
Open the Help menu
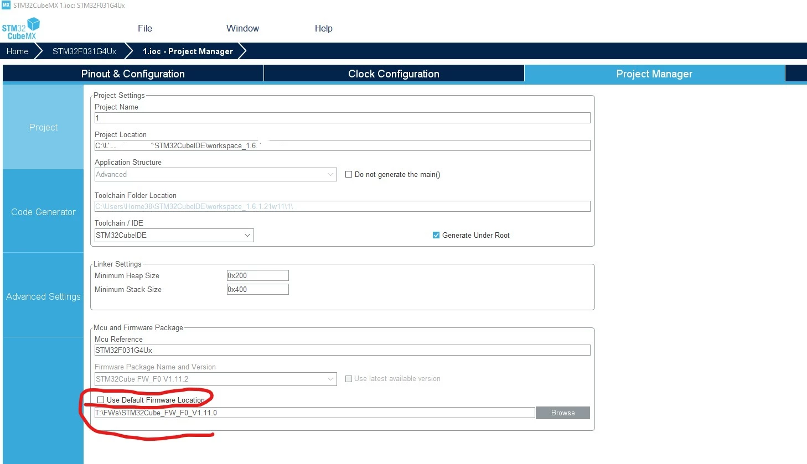click(x=324, y=29)
